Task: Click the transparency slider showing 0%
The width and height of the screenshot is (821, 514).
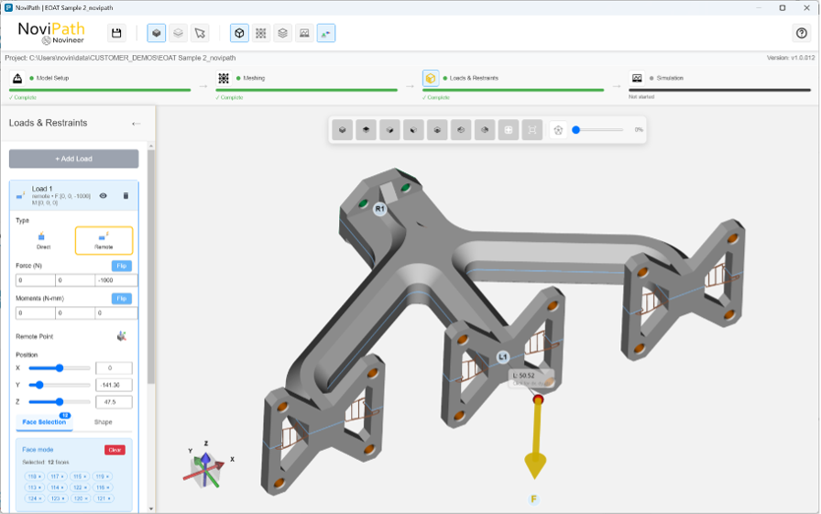Action: 598,130
